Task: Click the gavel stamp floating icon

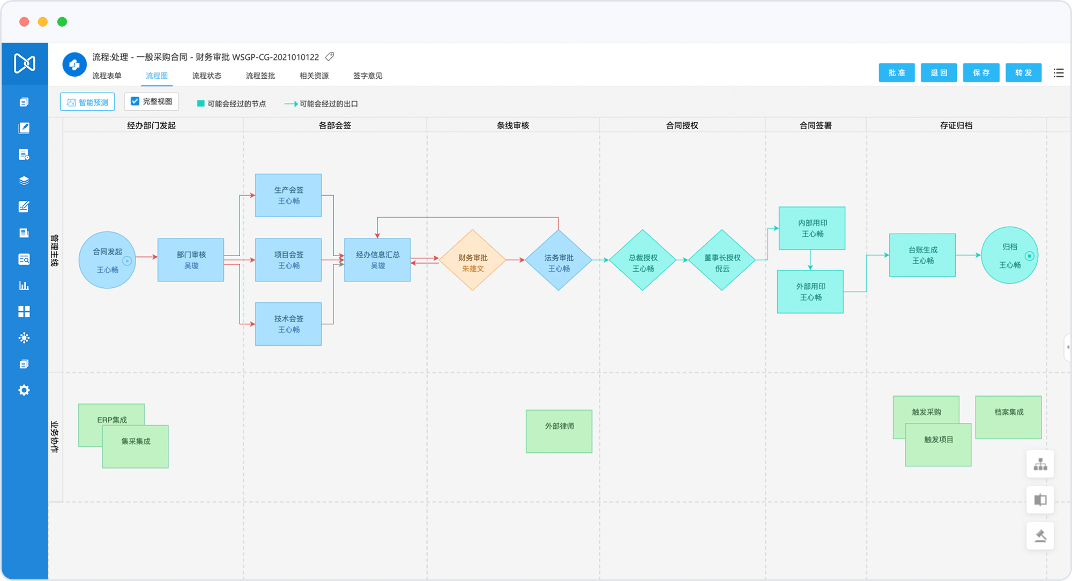Action: (x=1040, y=536)
